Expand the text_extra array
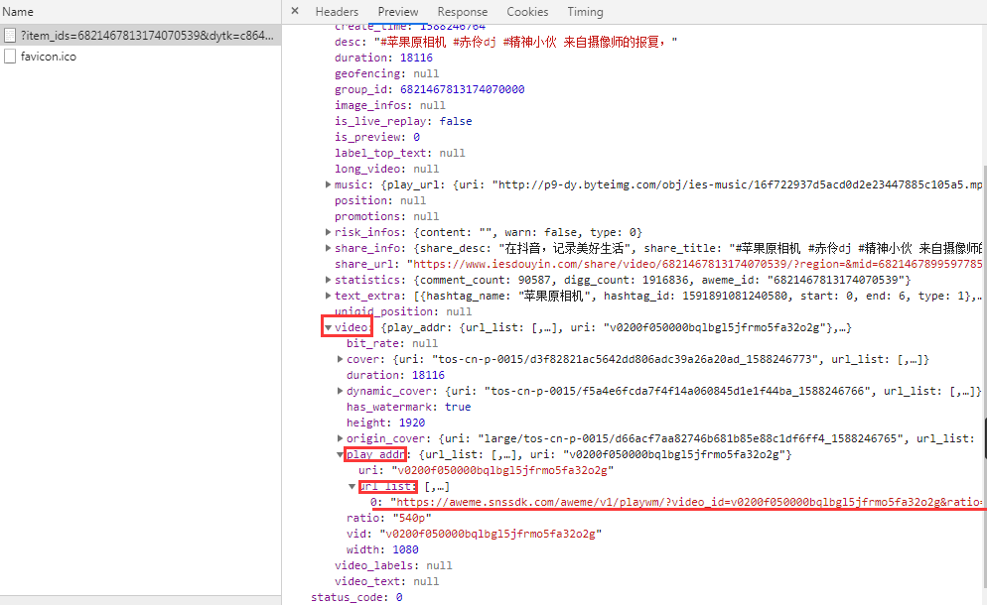 (328, 296)
